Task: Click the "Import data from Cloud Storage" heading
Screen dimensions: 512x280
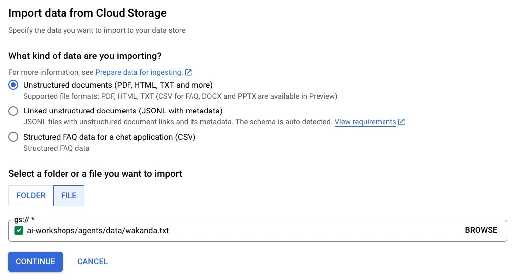Action: pos(87,13)
